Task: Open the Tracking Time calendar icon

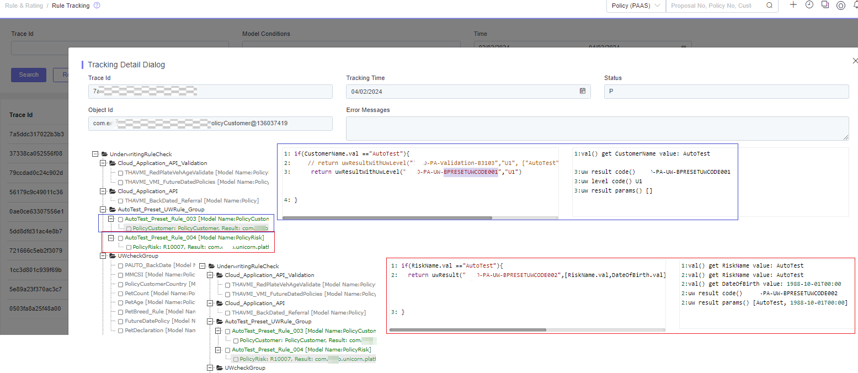Action: tap(582, 91)
